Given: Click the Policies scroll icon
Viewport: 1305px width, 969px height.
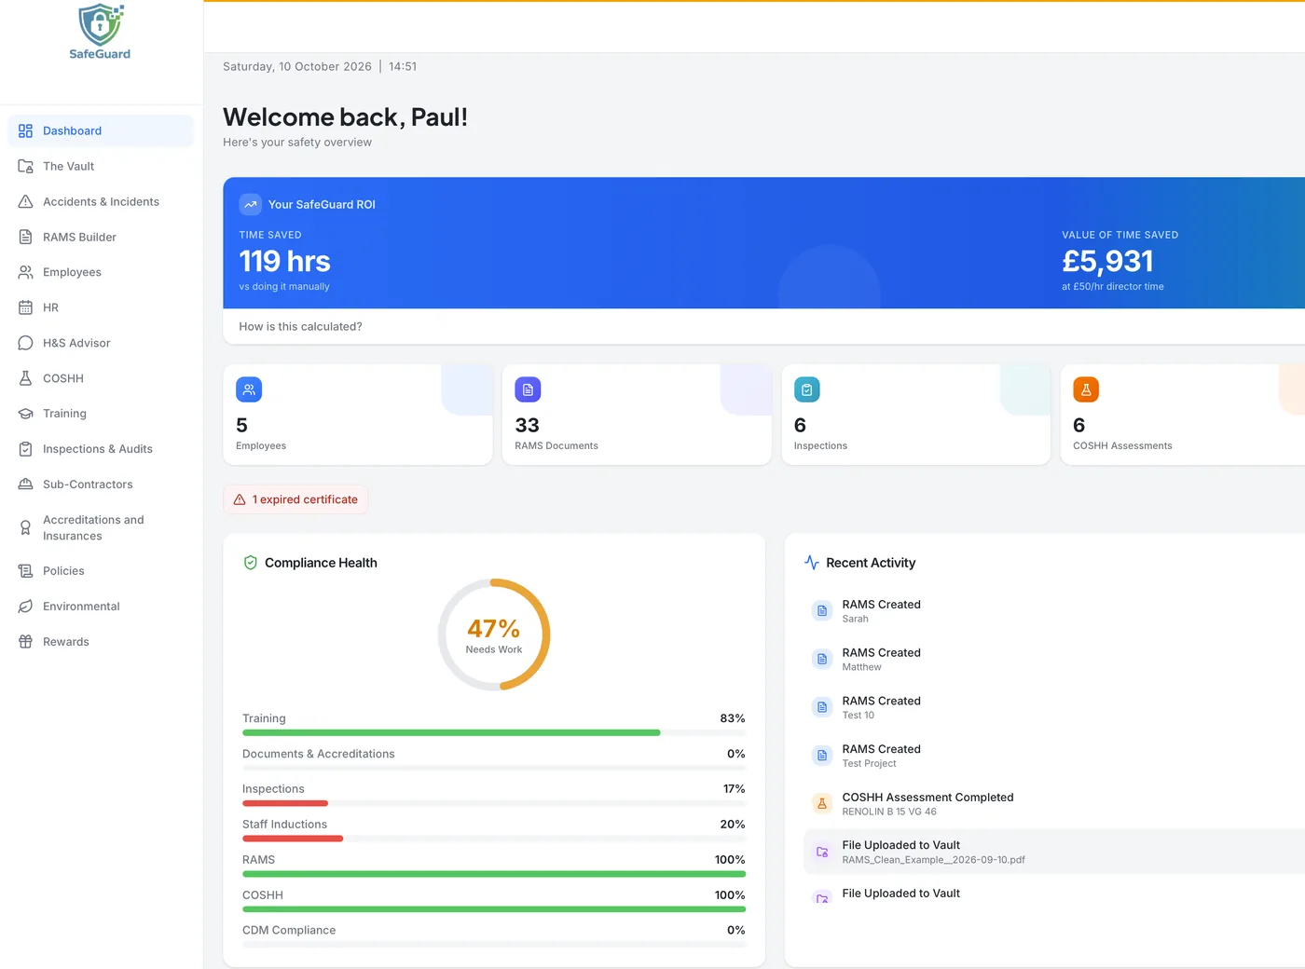Looking at the screenshot, I should [x=26, y=572].
